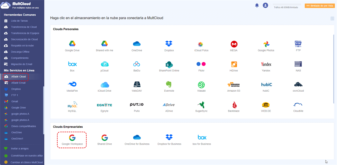This screenshot has width=337, height=165.
Task: Open the user account avatar
Action: pyautogui.click(x=265, y=5)
